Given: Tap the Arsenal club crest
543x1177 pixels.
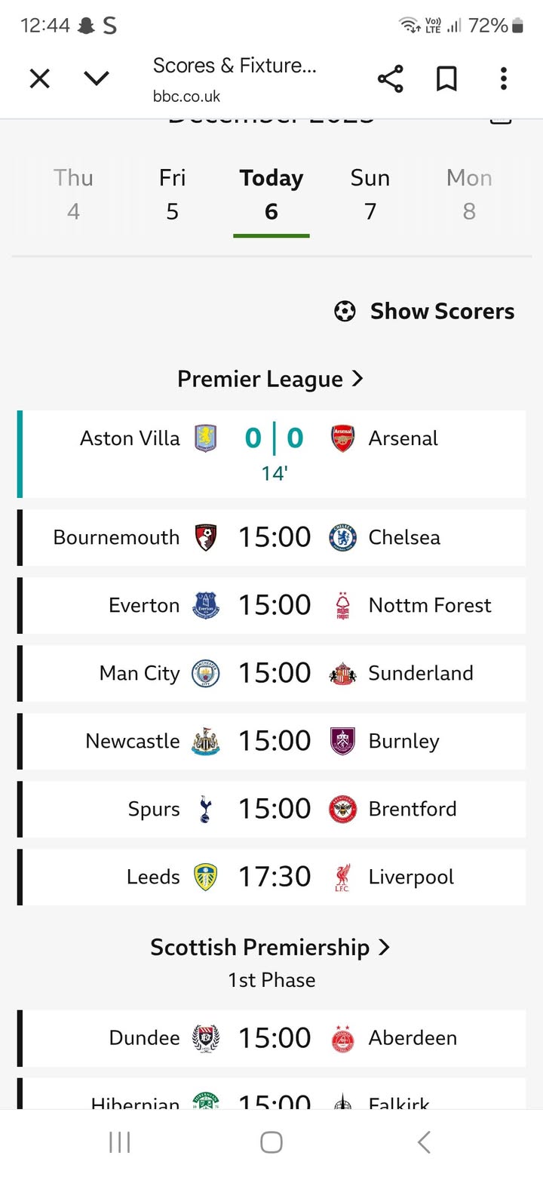Looking at the screenshot, I should click(342, 438).
